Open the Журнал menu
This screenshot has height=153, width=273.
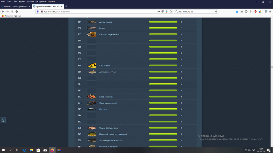[22, 1]
